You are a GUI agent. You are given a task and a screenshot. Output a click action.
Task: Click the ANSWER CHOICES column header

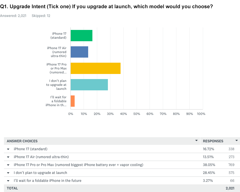click(22, 141)
